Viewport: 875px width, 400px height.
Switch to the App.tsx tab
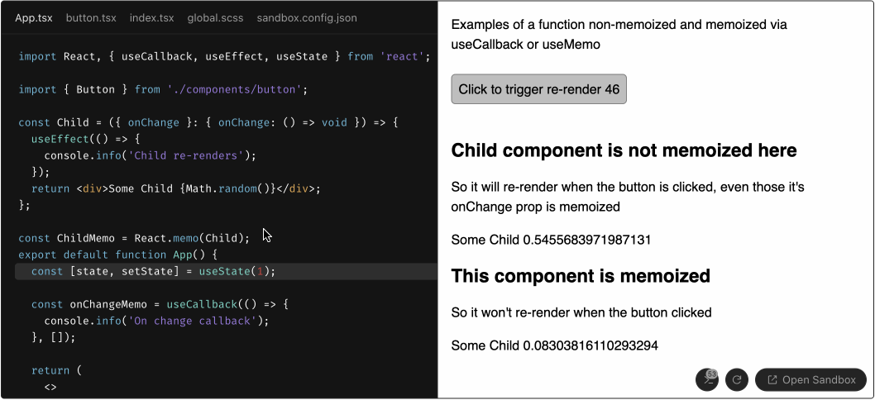point(33,18)
